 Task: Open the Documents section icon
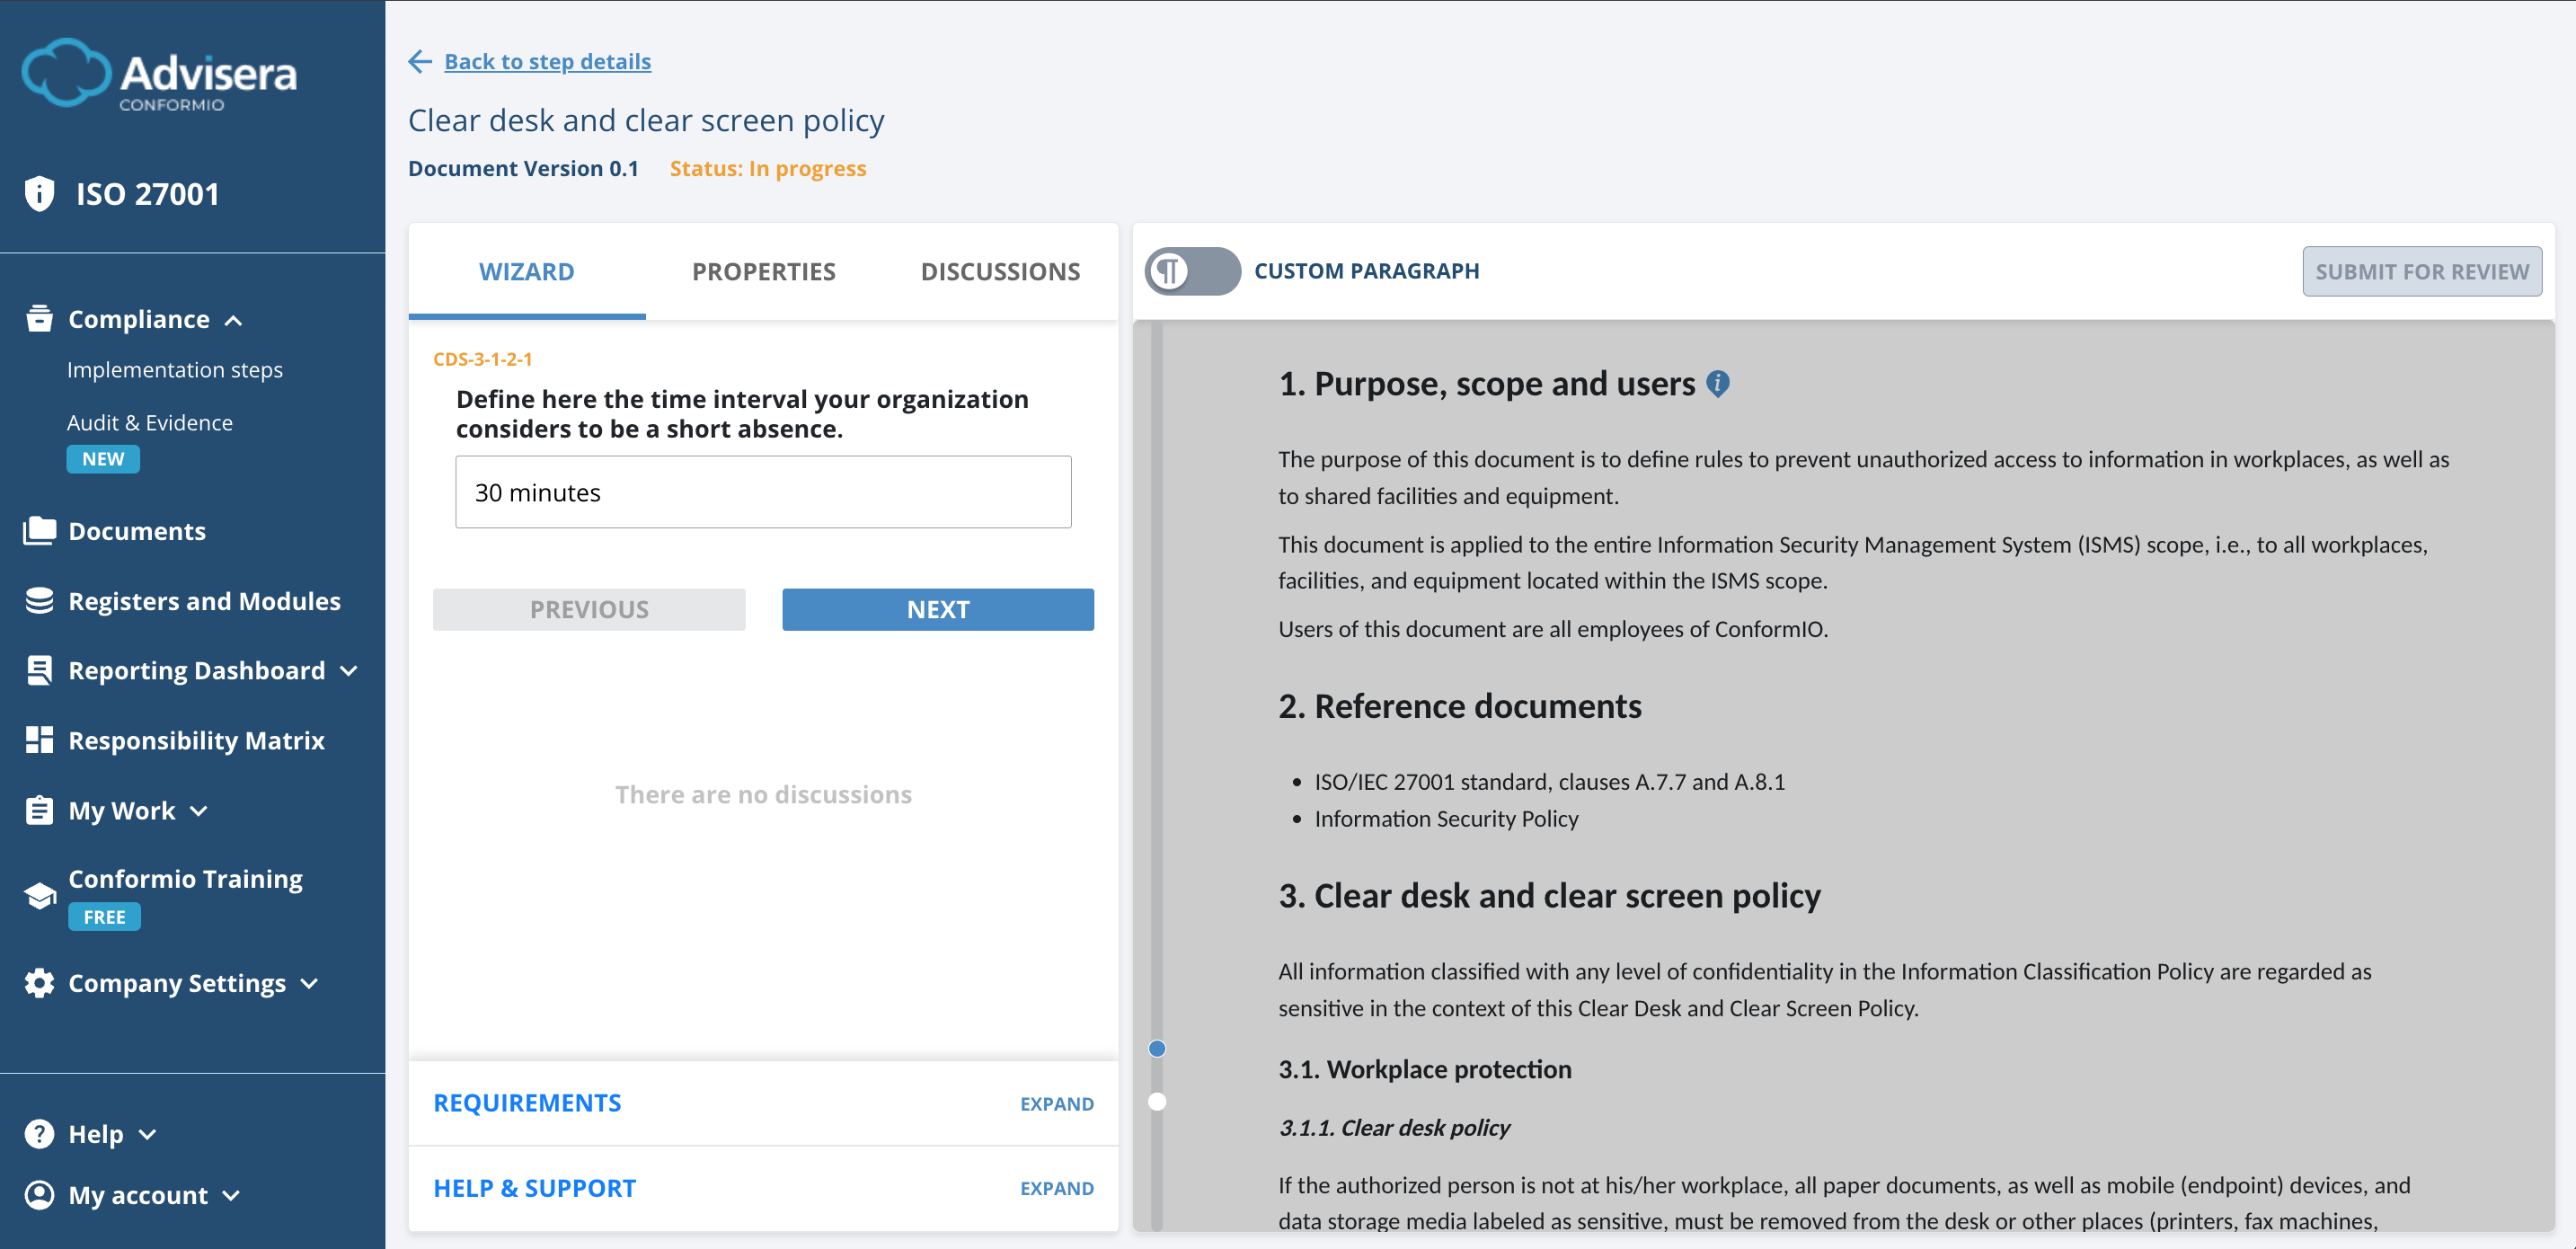click(39, 530)
